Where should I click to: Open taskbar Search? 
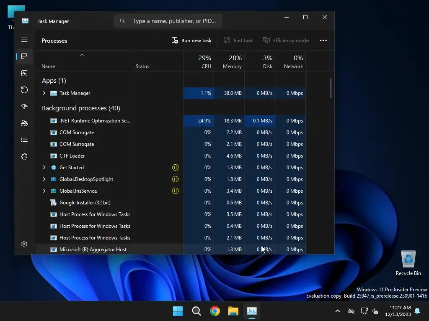click(196, 311)
